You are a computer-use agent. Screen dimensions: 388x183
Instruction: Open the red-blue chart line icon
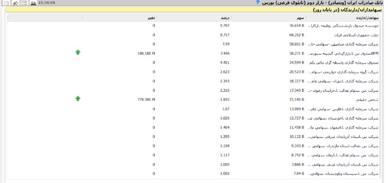(16, 3)
